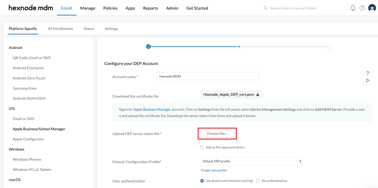Open Default DEP profile dropdown
Viewport: 378px width, 188px height.
251,161
